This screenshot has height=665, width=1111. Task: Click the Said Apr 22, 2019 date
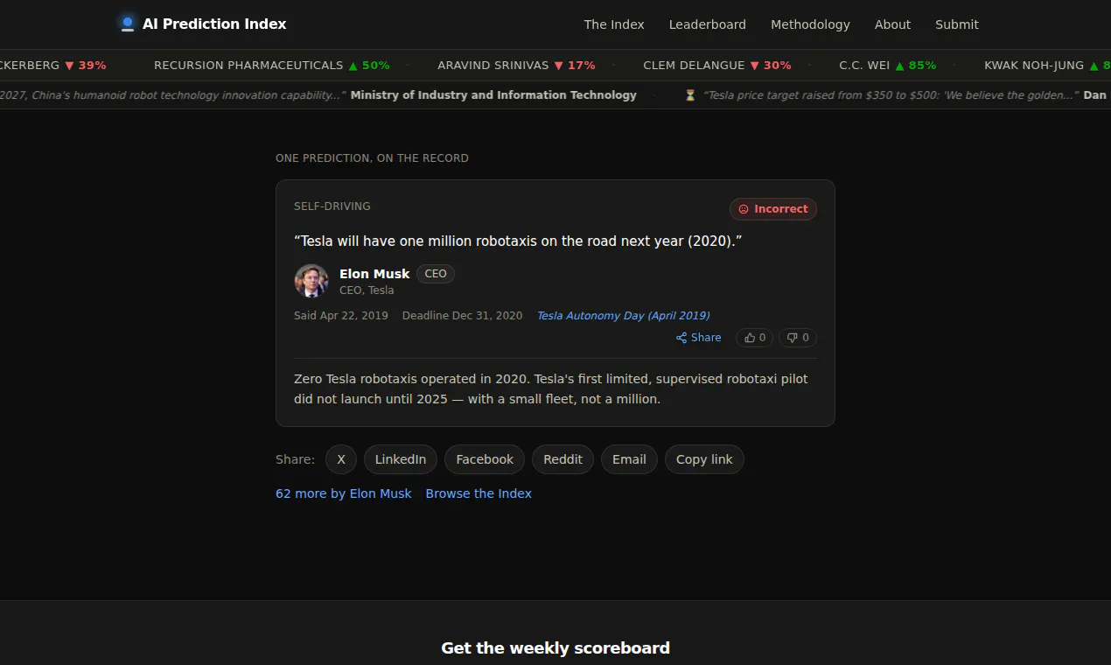[341, 316]
